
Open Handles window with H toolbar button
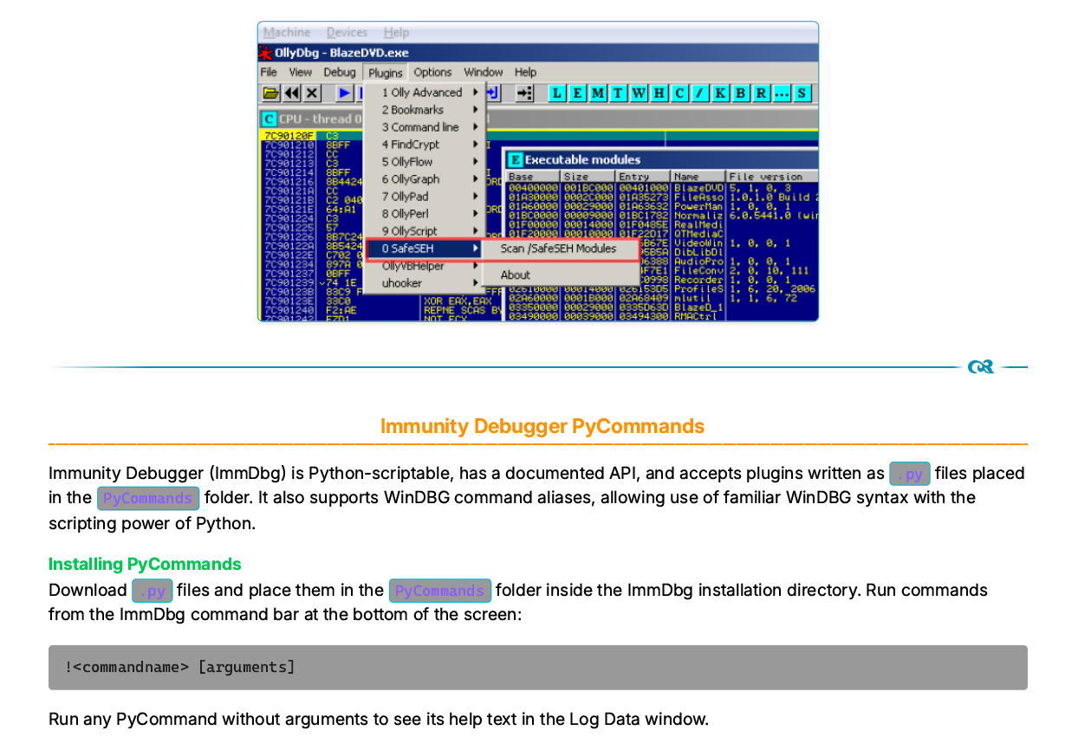click(x=659, y=93)
